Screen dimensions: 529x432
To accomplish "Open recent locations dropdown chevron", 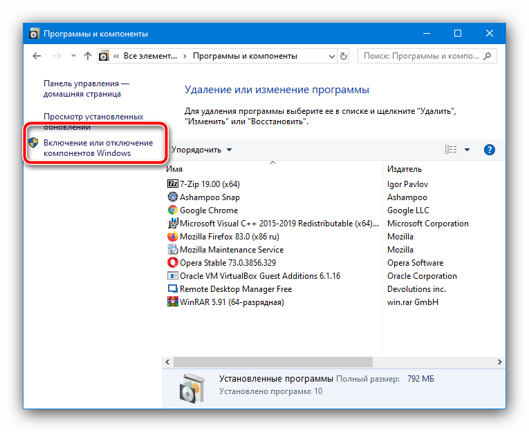I will pyautogui.click(x=73, y=56).
